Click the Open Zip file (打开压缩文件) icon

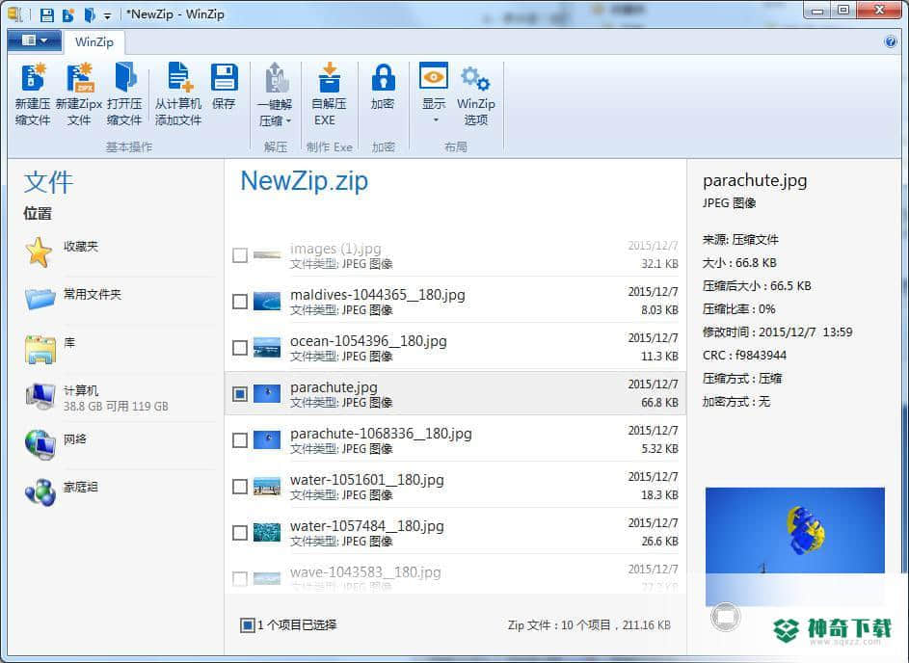[124, 78]
